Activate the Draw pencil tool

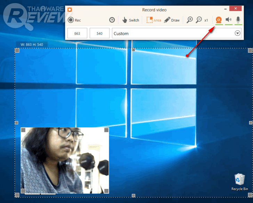pos(172,20)
